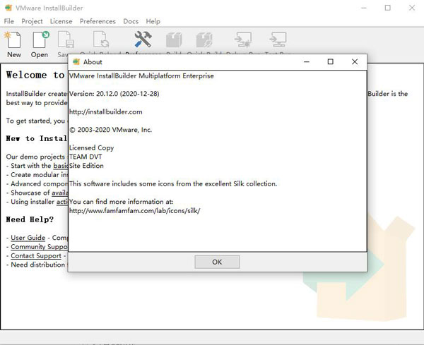The height and width of the screenshot is (345, 424).
Task: Open the Preferences menu
Action: (98, 21)
